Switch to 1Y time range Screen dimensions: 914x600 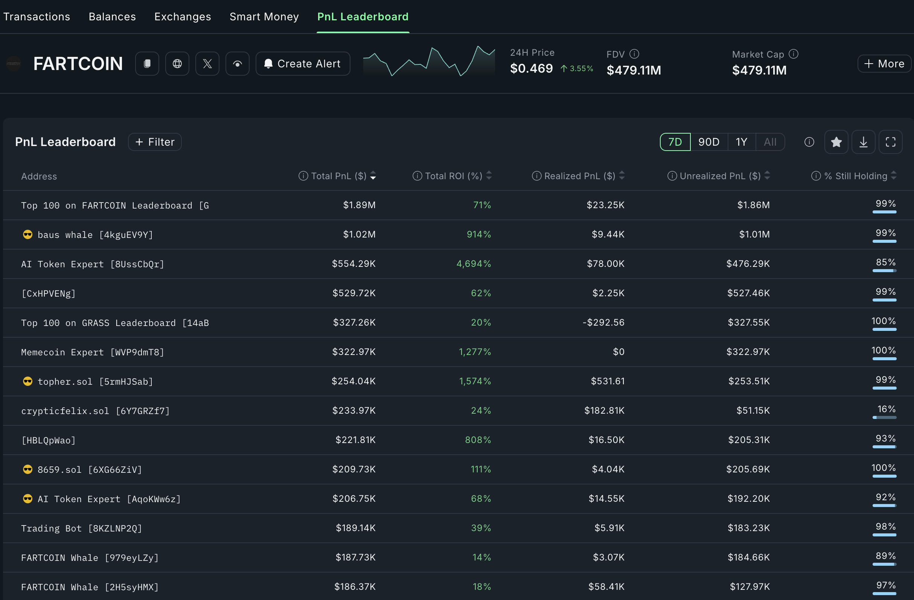[x=741, y=142]
